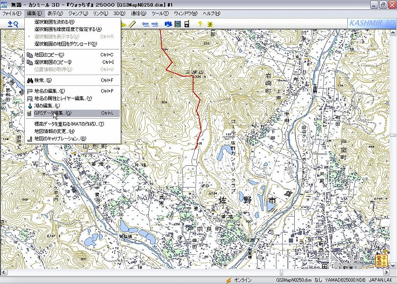Open GPSデータ編集..(G) entry
Viewport: 397px width, 284px height.
(x=72, y=113)
